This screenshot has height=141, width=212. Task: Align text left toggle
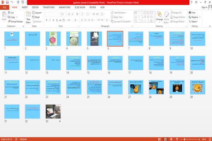coord(82,20)
